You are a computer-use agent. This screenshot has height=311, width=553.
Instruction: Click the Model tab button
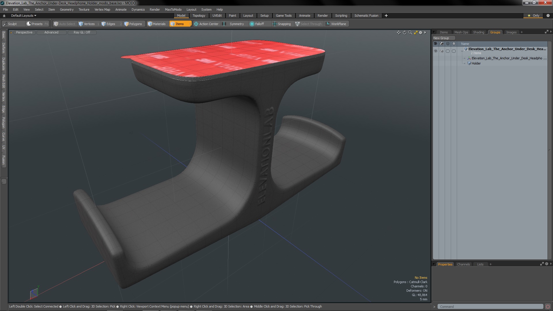181,16
